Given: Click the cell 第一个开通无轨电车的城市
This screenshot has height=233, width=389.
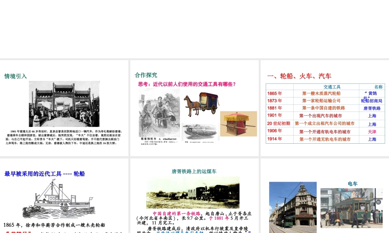Looking at the screenshot, I should tap(325, 139).
